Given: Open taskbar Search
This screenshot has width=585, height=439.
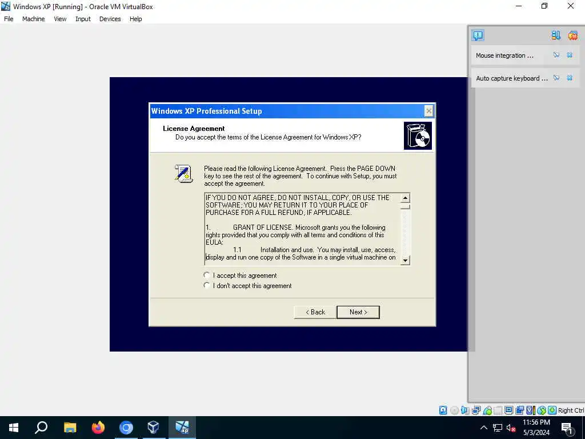Looking at the screenshot, I should (41, 428).
